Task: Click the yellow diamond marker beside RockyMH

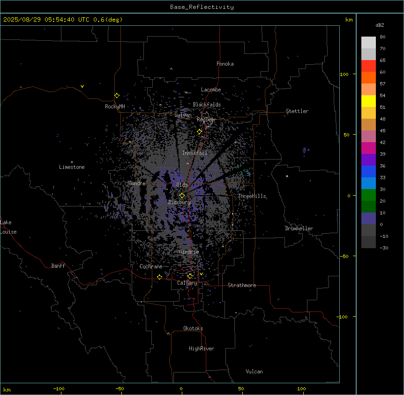Action: pos(117,95)
